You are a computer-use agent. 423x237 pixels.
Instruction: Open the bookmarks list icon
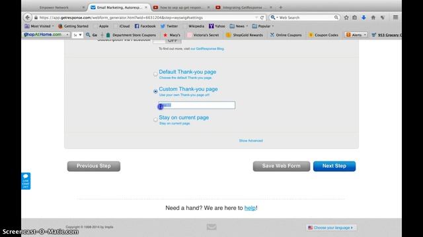[354, 18]
